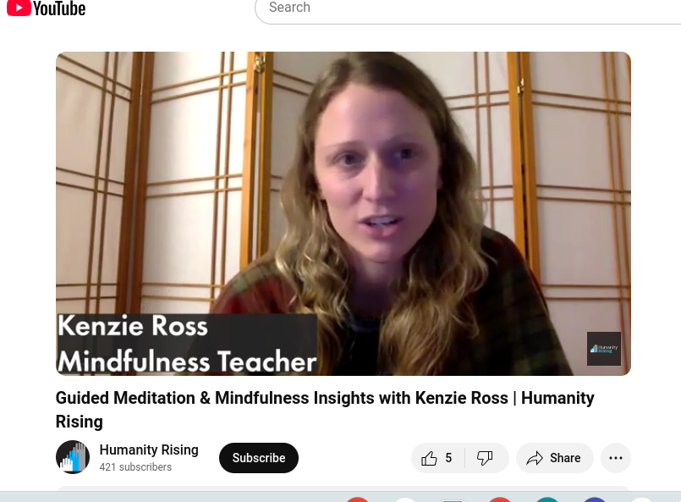Like the video with the thumbs-up icon
Image resolution: width=681 pixels, height=502 pixels.
(429, 458)
